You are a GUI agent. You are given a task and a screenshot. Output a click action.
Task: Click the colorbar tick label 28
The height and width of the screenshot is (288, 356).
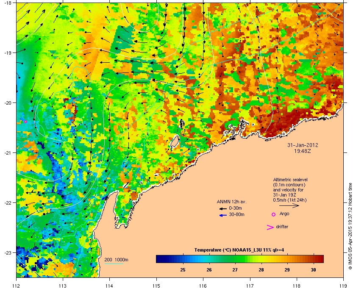click(261, 270)
